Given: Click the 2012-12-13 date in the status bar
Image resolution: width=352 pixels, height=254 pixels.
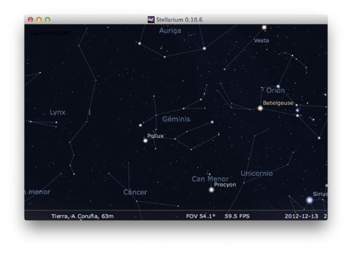Looking at the screenshot, I should pos(301,216).
